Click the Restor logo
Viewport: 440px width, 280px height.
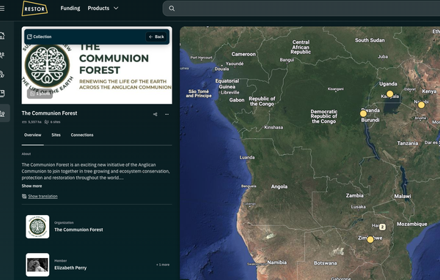(34, 8)
